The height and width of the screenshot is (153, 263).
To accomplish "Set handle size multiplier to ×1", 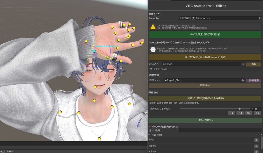I will coord(231,113).
